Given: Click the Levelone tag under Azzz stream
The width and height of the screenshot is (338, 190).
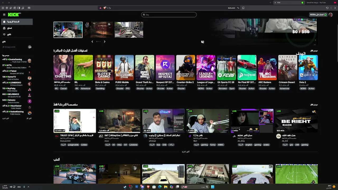Looking at the screenshot, I should [x=133, y=145].
